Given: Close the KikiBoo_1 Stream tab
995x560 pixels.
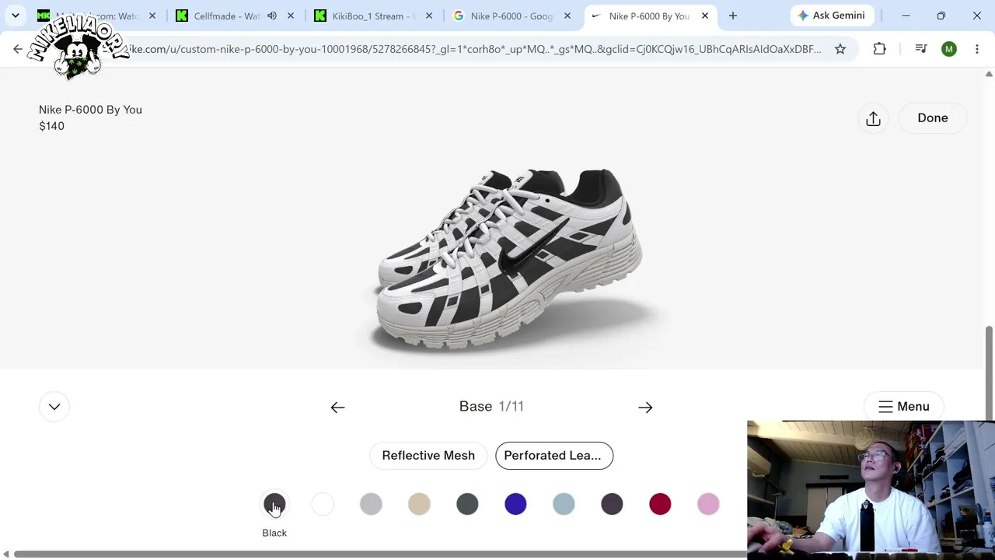Looking at the screenshot, I should click(x=429, y=16).
